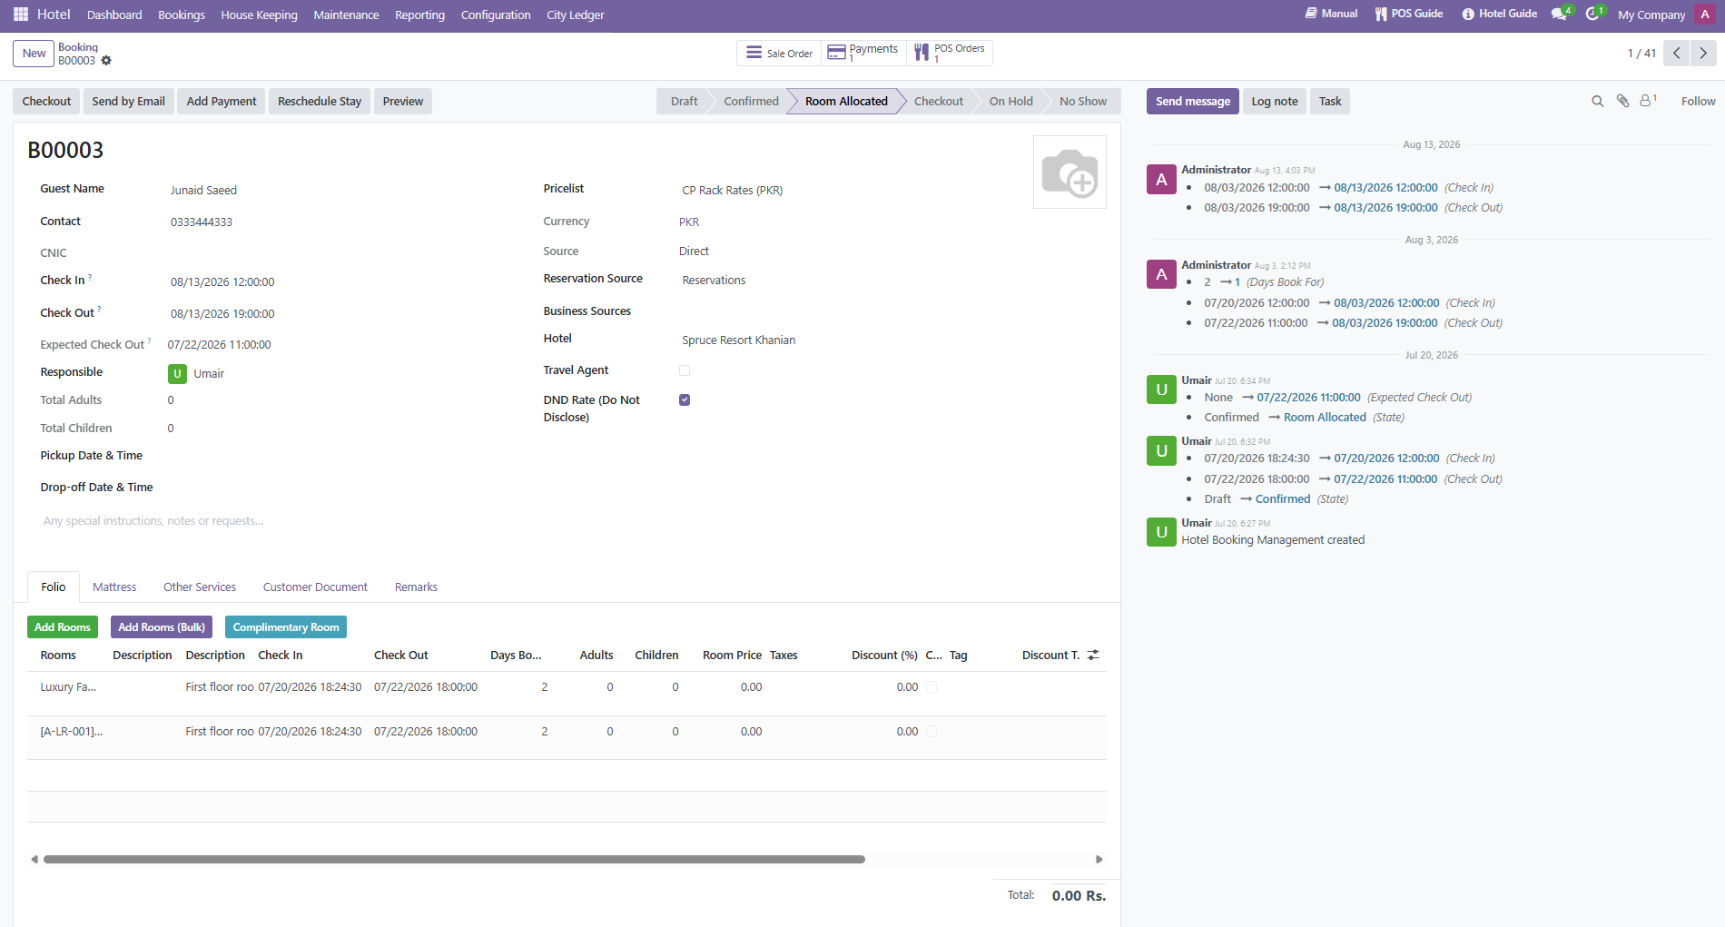Toggle checkbox in Luxury Fa... room row
The width and height of the screenshot is (1725, 927).
pos(931,687)
